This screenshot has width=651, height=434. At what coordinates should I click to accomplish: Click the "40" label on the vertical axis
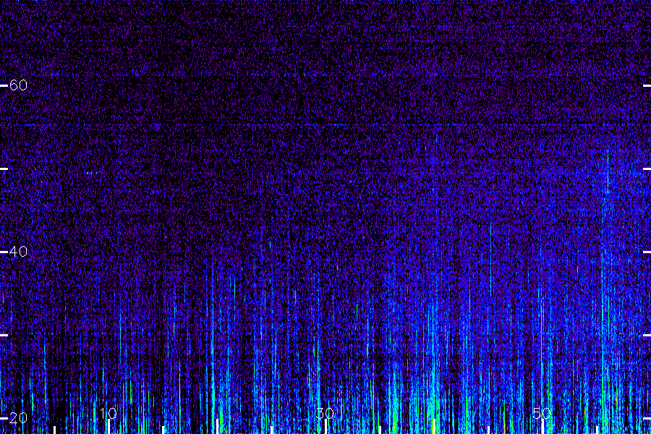coord(18,252)
